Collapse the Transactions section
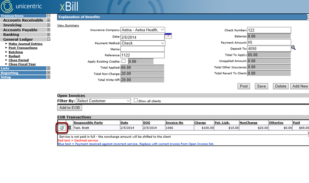The height and width of the screenshot is (183, 309). pos(48,16)
